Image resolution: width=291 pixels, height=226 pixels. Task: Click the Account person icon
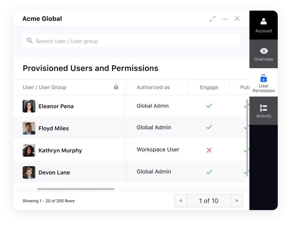pos(263,21)
